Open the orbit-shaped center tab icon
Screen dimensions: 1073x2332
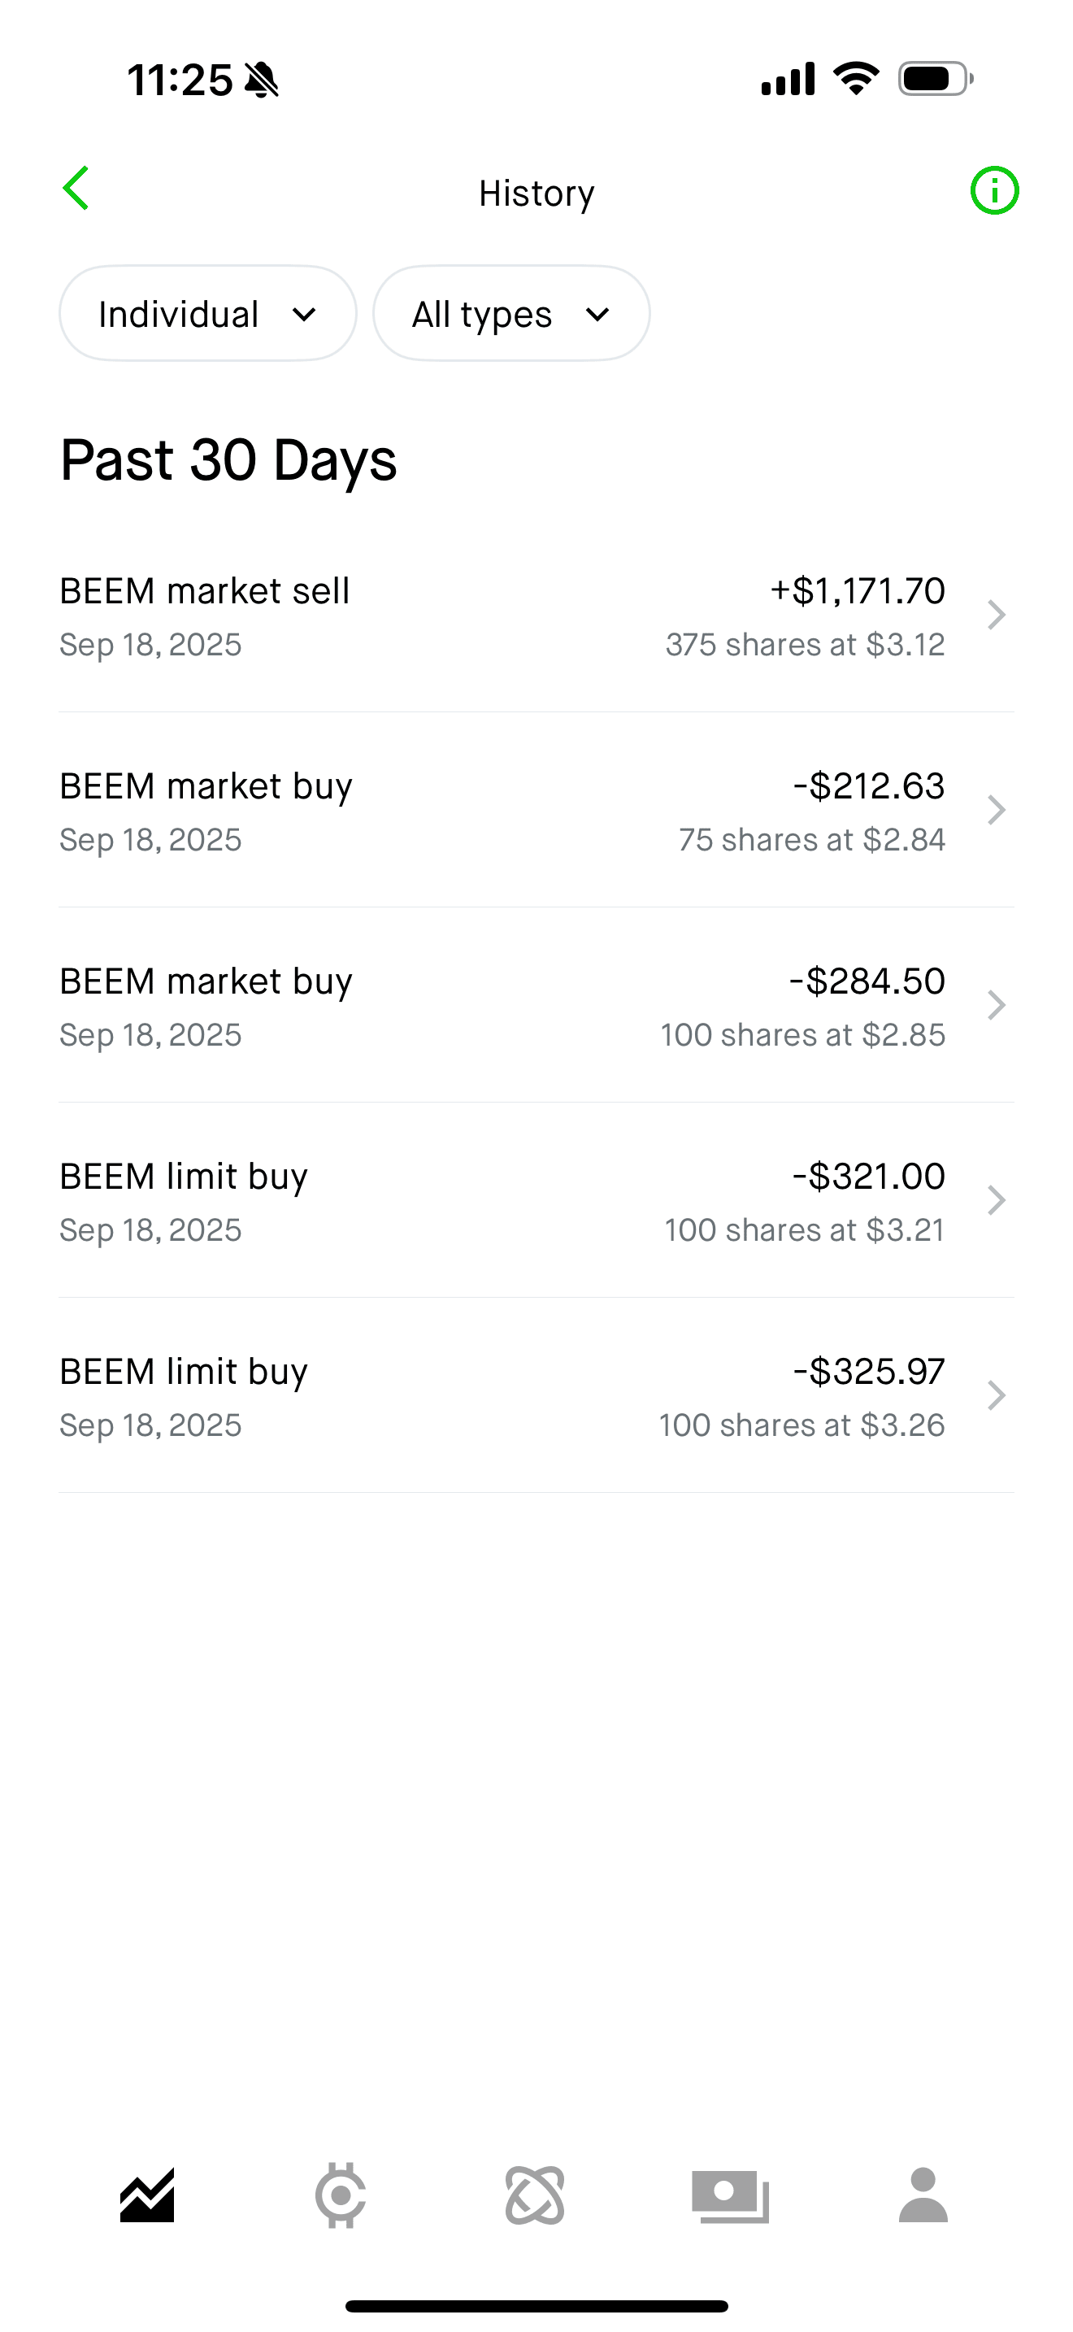pyautogui.click(x=535, y=2195)
